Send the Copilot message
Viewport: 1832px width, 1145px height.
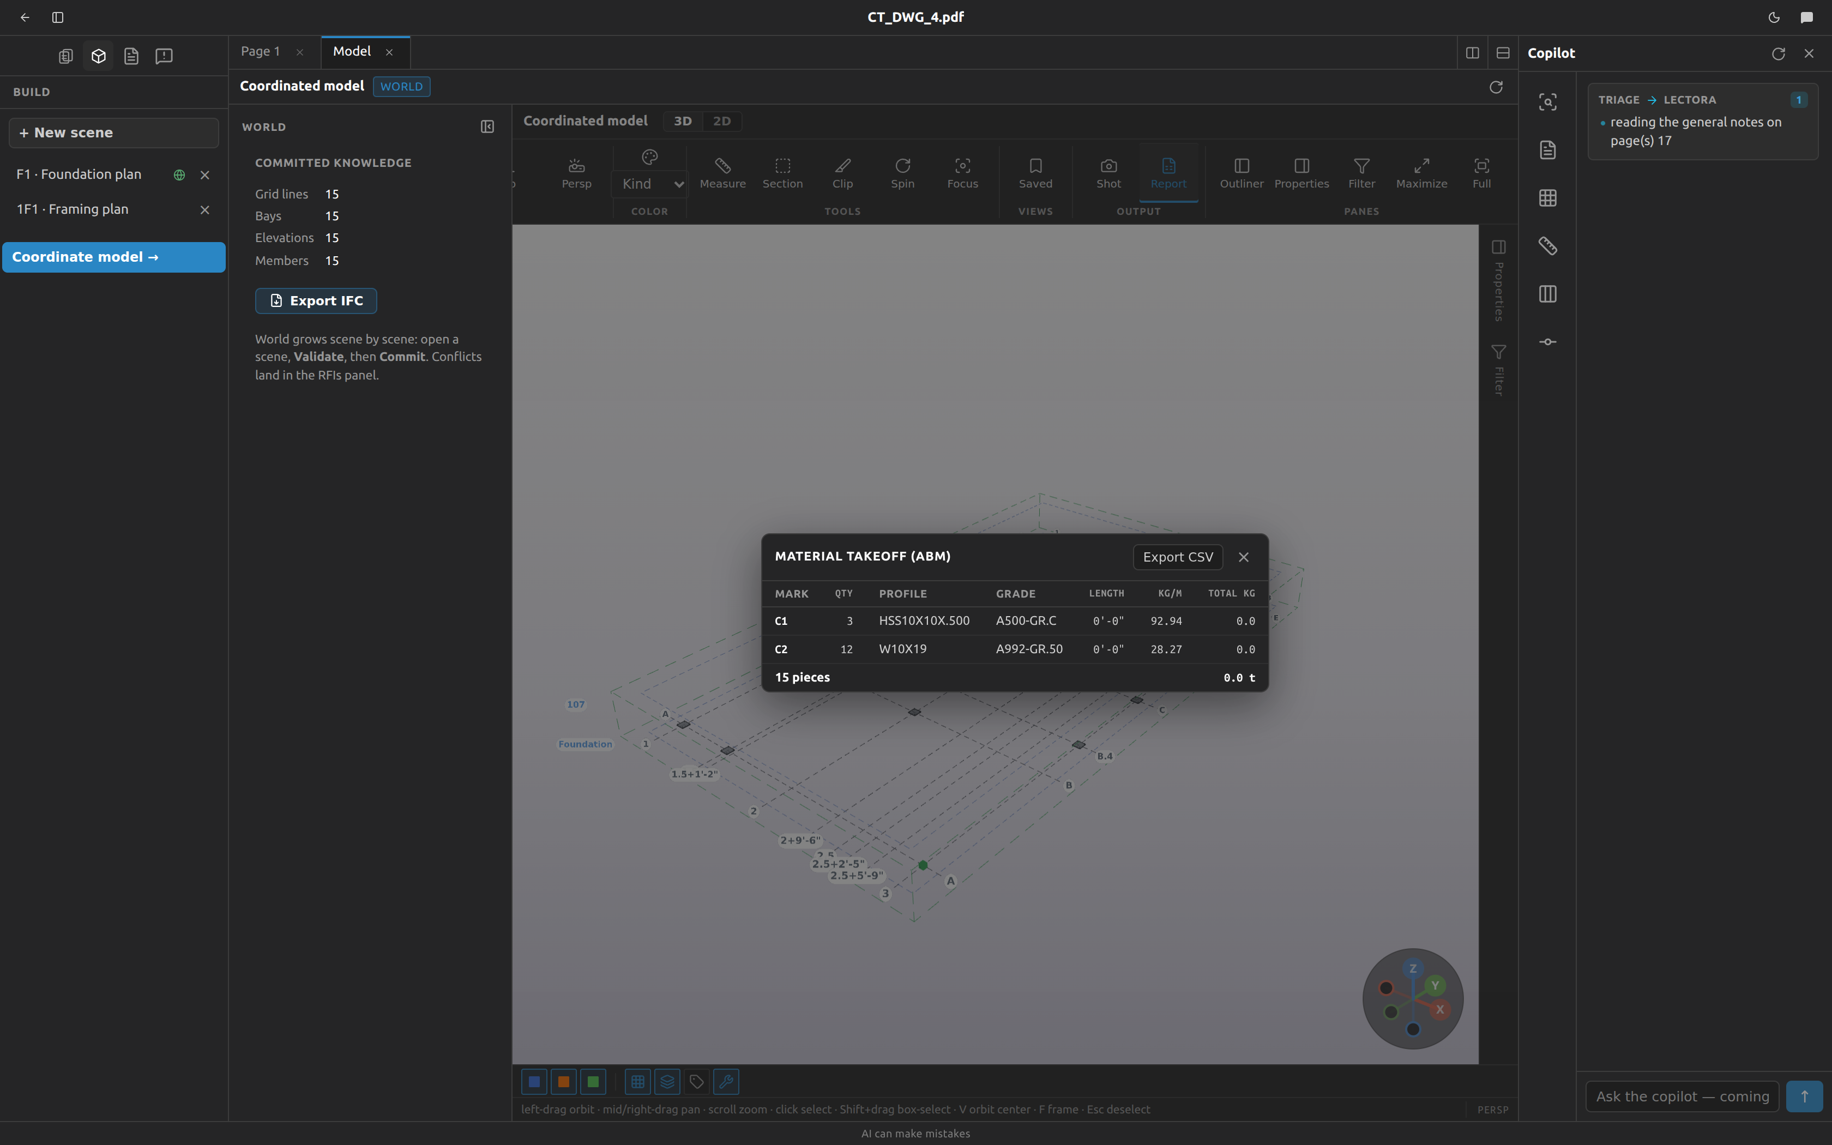[1804, 1096]
